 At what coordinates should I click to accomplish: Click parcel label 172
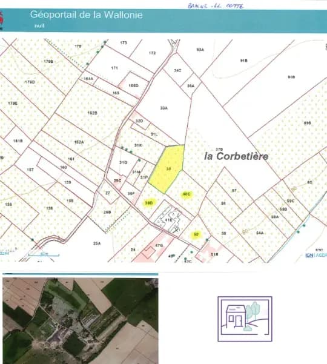pyautogui.click(x=152, y=53)
